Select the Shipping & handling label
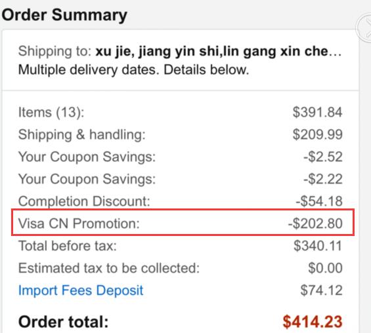371x333 pixels. click(x=82, y=134)
